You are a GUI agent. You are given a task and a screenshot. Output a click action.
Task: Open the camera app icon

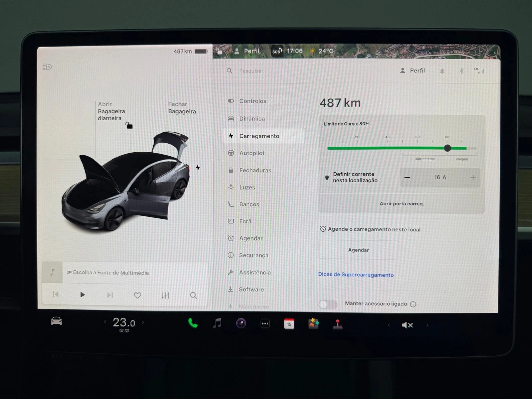click(241, 323)
